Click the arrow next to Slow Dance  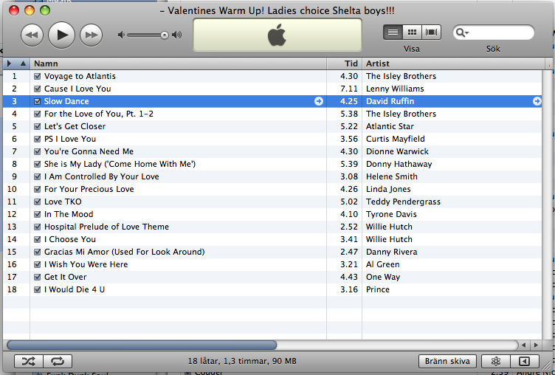pos(319,101)
